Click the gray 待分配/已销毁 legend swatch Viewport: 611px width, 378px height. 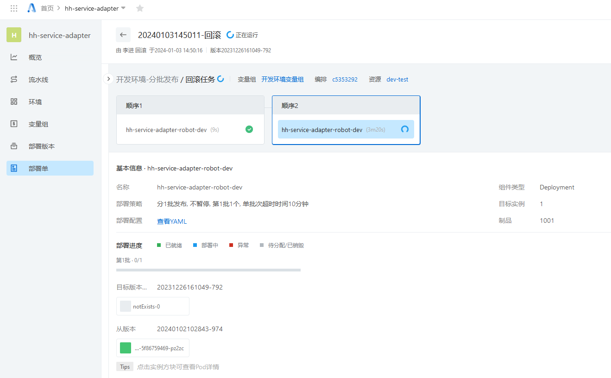click(x=262, y=245)
